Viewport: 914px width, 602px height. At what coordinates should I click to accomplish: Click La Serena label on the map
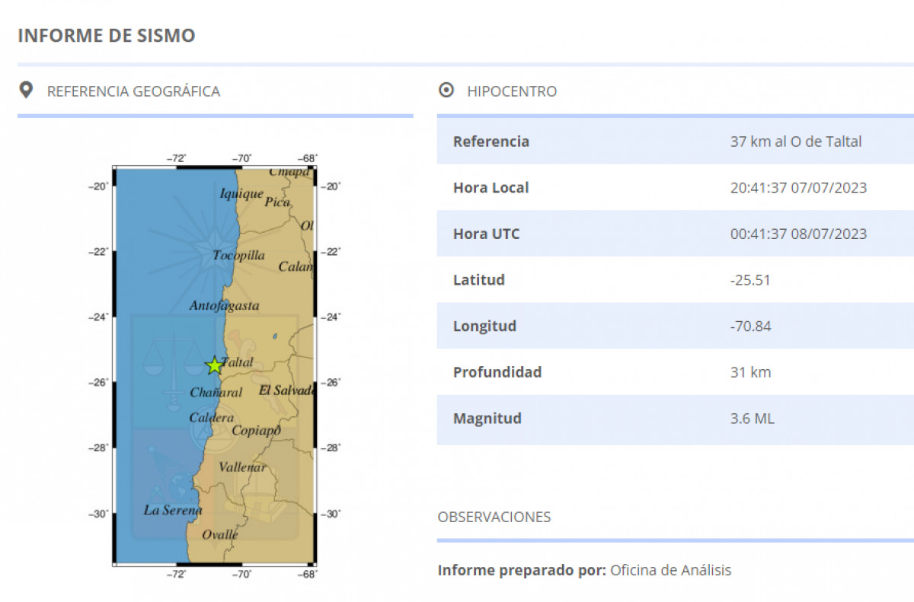tap(173, 510)
